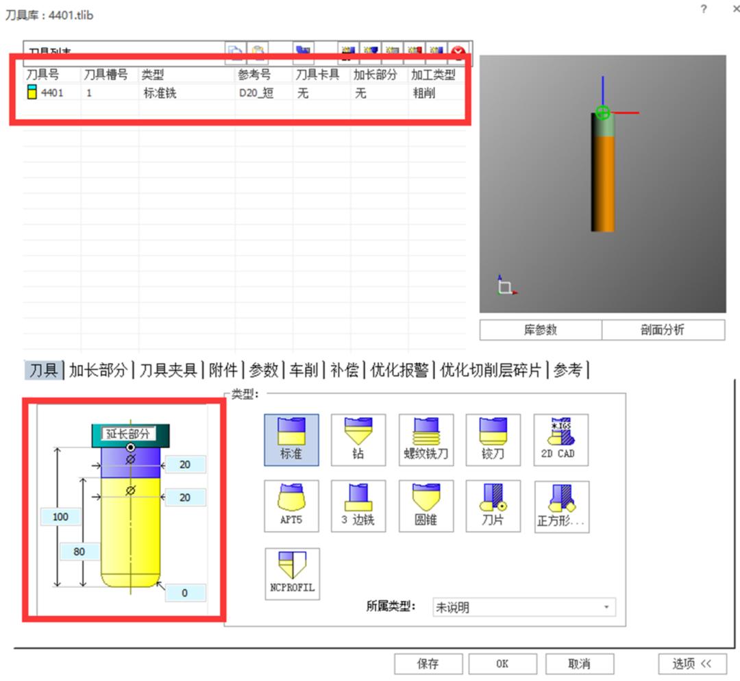740x681 pixels.
Task: Switch to the 优化切削层碎片 tab
Action: 491,371
